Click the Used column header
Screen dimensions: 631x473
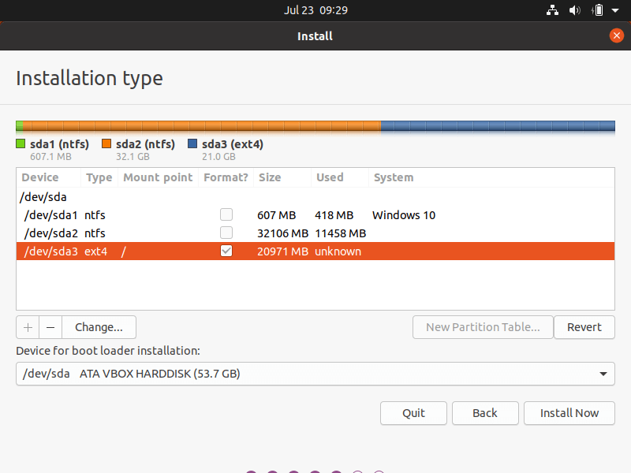[x=340, y=177]
